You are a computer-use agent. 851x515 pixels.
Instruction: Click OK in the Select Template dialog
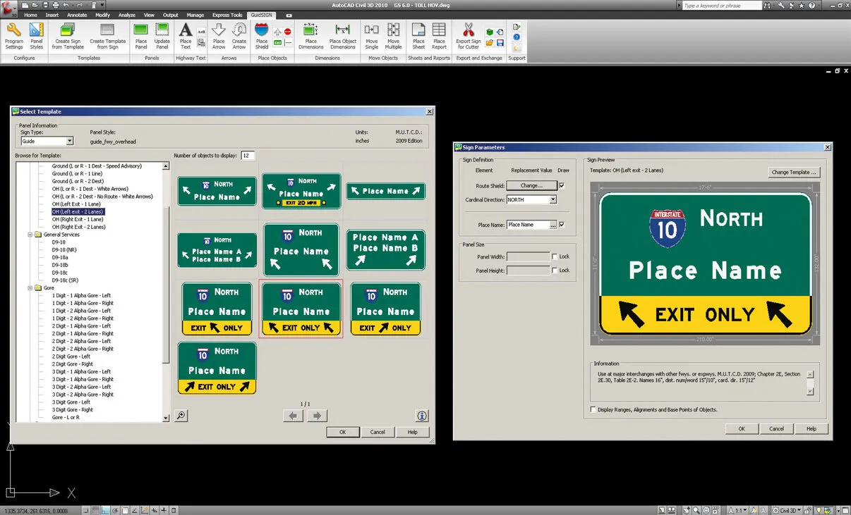pyautogui.click(x=342, y=432)
